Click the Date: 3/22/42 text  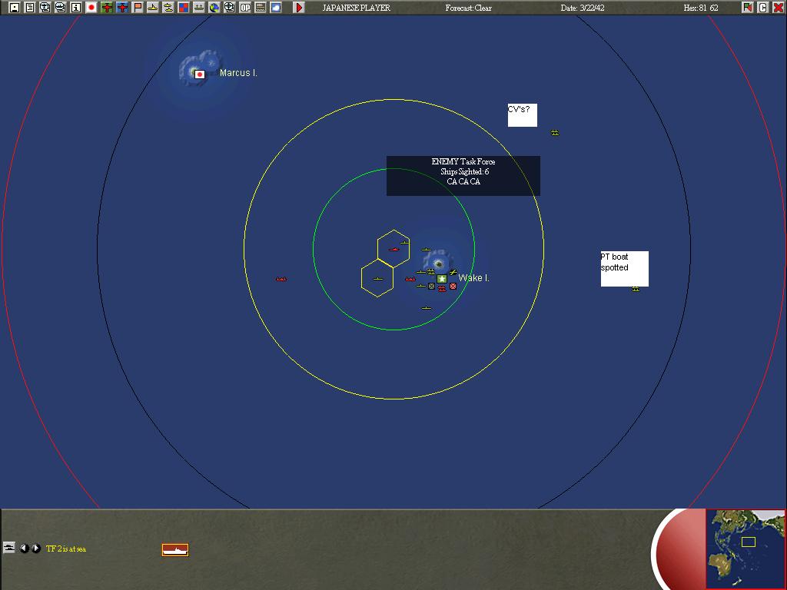[x=583, y=8]
